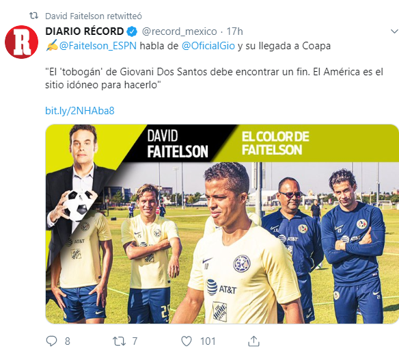
Task: Like the tweet with the heart icon
Action: [187, 341]
